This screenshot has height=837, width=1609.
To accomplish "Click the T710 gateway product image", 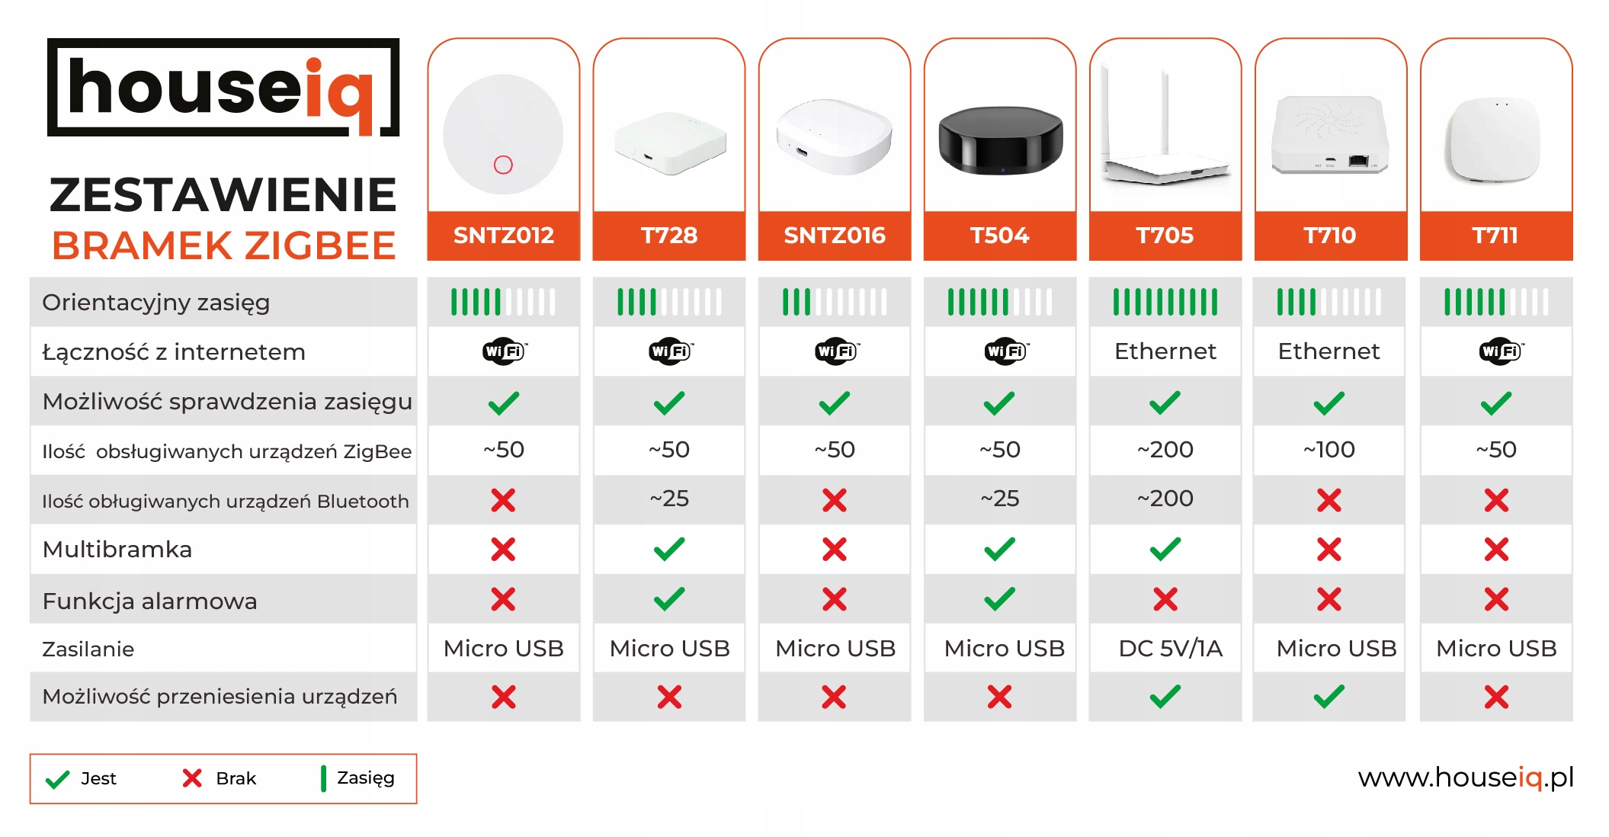I will coord(1329,135).
